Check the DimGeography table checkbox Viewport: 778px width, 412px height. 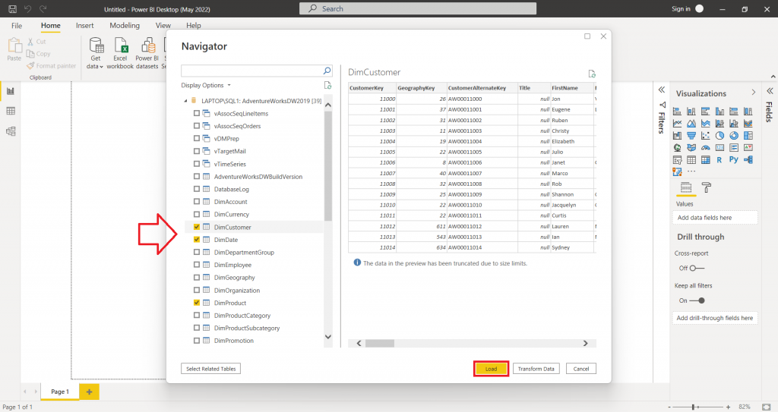click(x=197, y=277)
